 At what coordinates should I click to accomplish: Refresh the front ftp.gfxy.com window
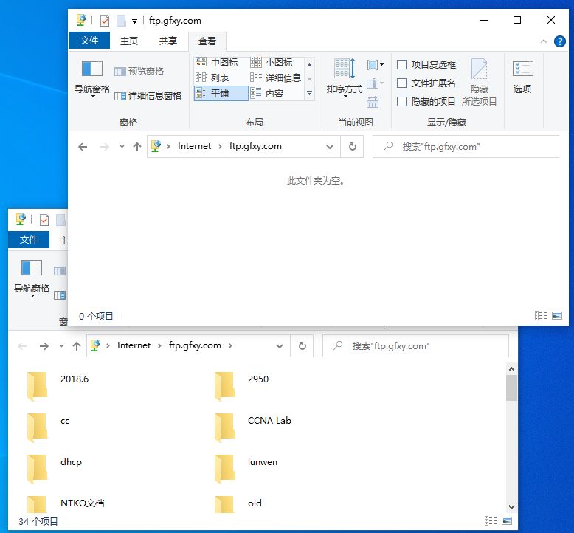tap(352, 146)
